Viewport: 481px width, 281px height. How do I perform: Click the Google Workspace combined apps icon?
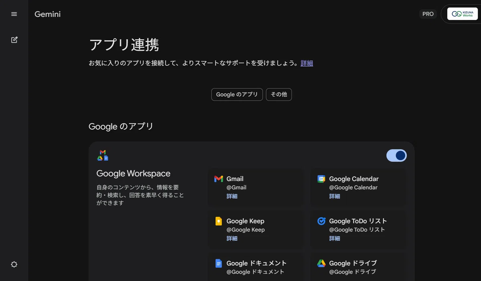click(103, 155)
